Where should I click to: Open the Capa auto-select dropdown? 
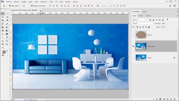(x=25, y=6)
